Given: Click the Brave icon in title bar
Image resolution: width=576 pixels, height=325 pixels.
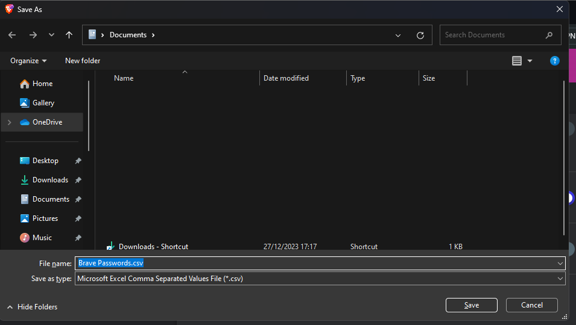Looking at the screenshot, I should click(x=9, y=9).
